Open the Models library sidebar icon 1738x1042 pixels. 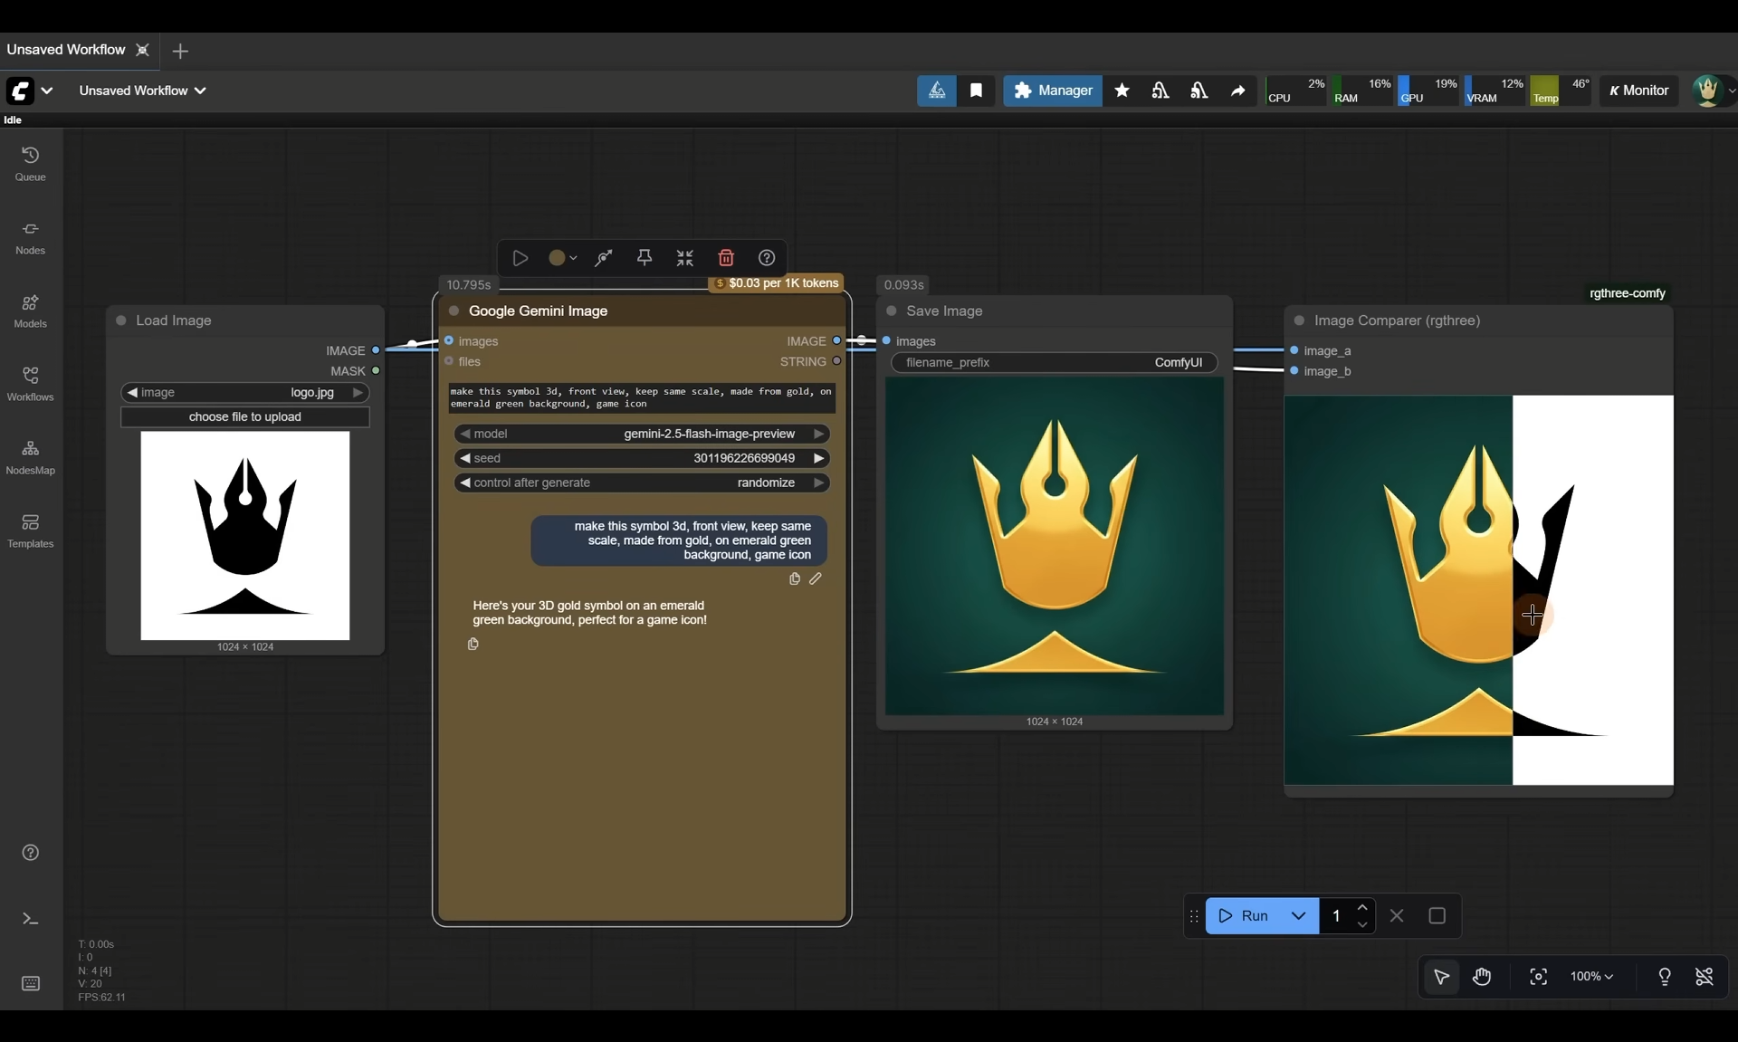coord(30,311)
